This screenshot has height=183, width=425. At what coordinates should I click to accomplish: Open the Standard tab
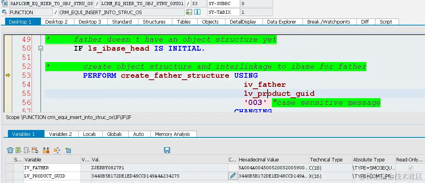pos(122,22)
